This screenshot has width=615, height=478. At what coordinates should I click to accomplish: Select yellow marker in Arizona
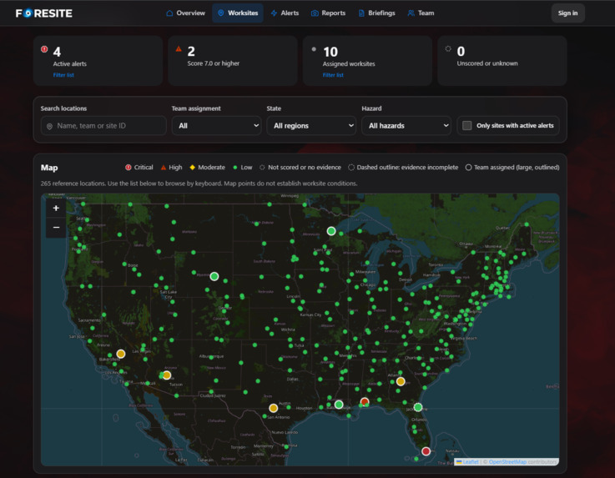167,375
